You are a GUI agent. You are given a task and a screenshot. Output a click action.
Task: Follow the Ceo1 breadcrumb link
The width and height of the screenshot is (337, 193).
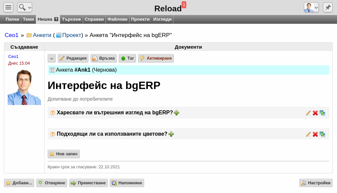pos(12,35)
